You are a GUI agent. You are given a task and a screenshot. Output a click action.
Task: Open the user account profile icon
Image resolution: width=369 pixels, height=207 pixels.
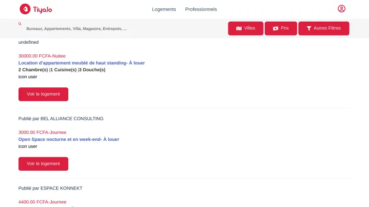(x=341, y=9)
